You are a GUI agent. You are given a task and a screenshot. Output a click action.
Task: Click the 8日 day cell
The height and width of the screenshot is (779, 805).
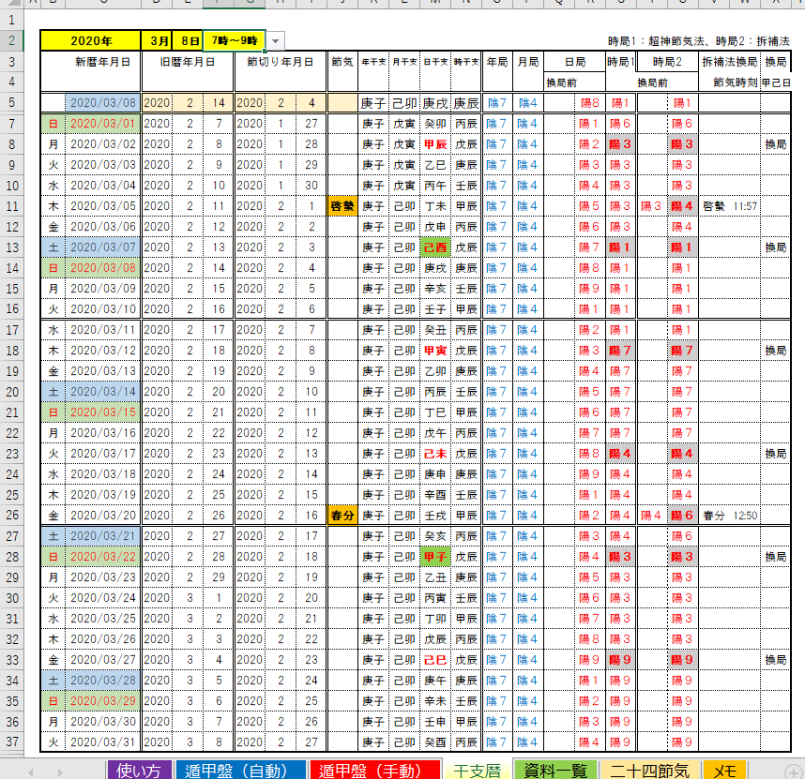[x=188, y=41]
